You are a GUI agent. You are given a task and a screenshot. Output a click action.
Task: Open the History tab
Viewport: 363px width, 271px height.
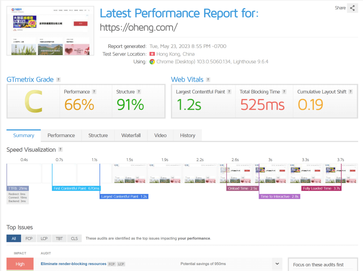[188, 135]
